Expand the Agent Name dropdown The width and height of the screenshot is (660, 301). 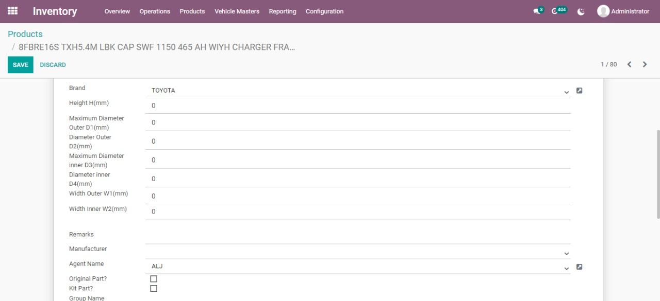(566, 269)
